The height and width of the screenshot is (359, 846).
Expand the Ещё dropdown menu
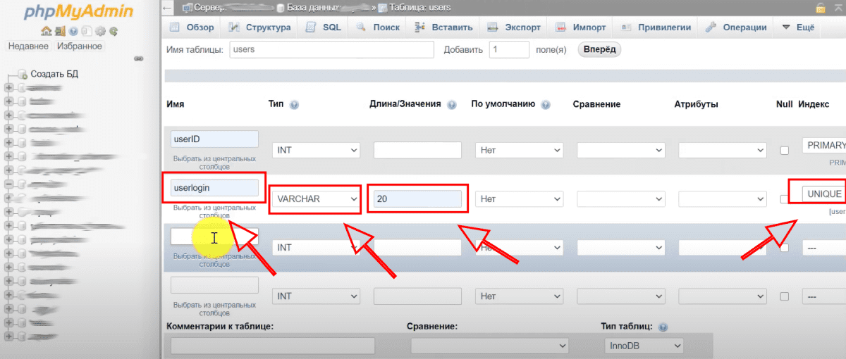(798, 27)
